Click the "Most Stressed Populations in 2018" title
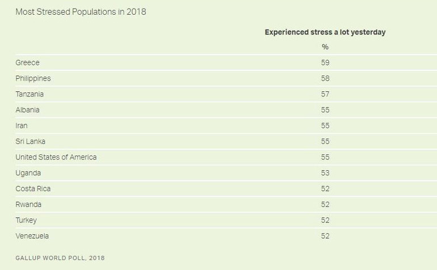Viewport: 437px width, 270px height. [x=81, y=11]
